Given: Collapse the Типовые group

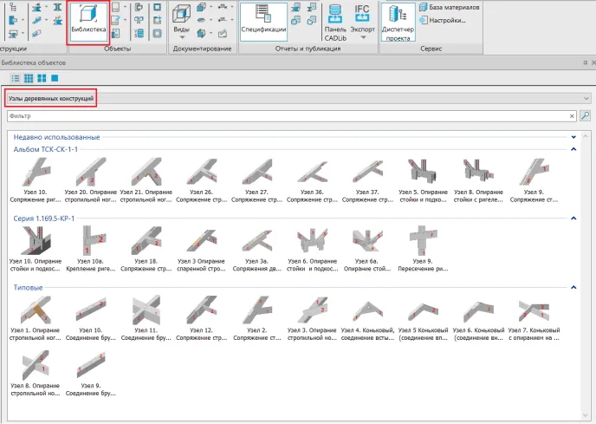Looking at the screenshot, I should coord(573,288).
